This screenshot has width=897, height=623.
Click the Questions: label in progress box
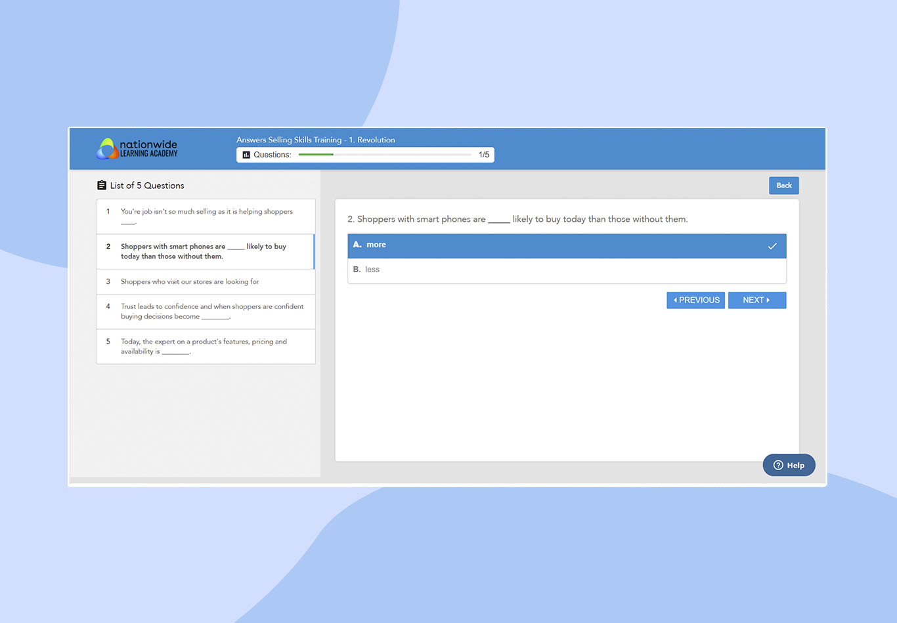(x=273, y=155)
